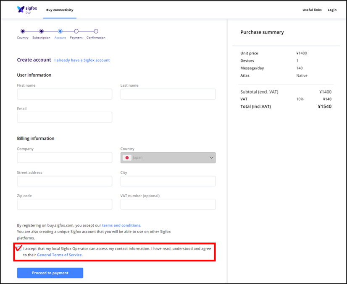
Task: Go to Subscription step circle
Action: click(42, 31)
